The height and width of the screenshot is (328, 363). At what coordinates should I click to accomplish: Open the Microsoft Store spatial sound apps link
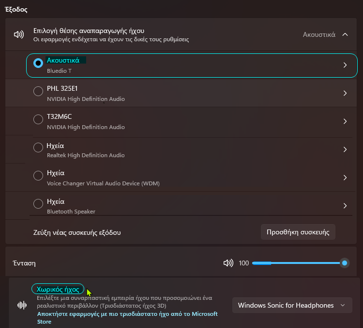pos(127,318)
